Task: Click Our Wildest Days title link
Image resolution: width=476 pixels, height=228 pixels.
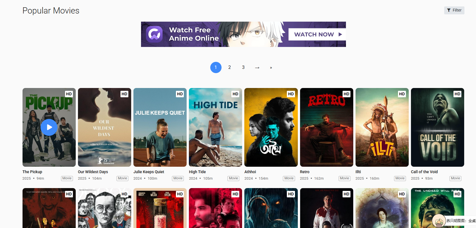Action: pos(93,172)
